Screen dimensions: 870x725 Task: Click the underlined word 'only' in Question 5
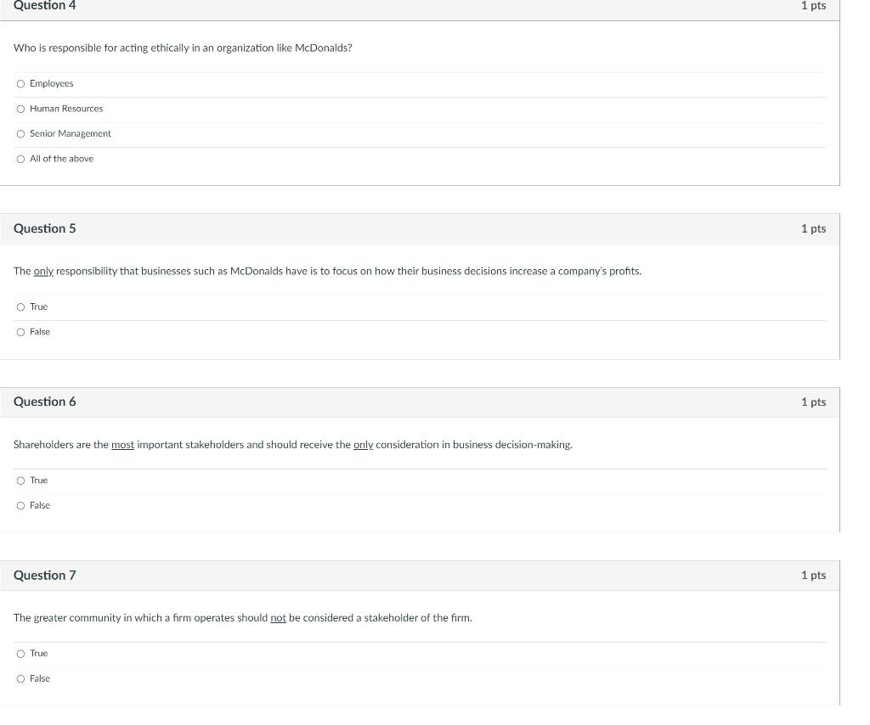coord(43,271)
